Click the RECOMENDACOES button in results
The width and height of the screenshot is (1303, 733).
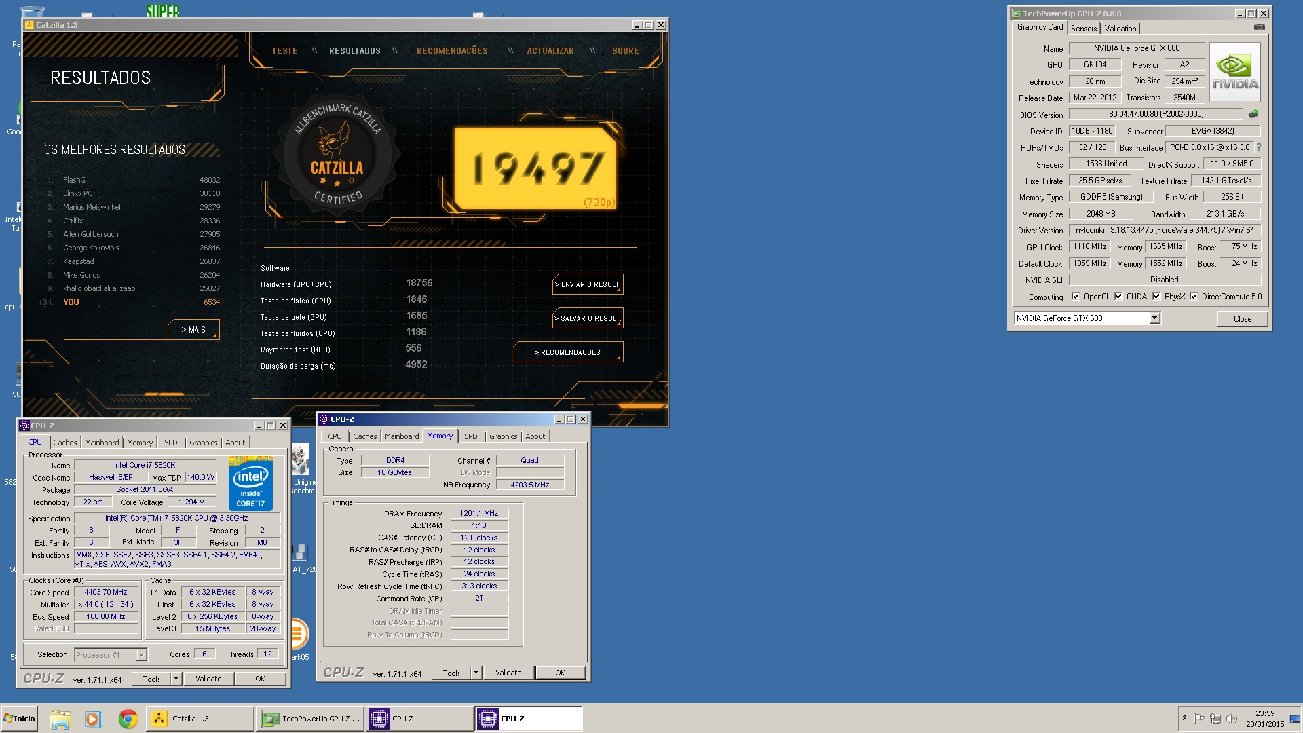pos(567,352)
